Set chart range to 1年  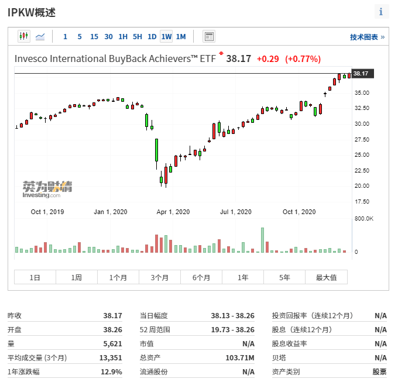point(243,277)
